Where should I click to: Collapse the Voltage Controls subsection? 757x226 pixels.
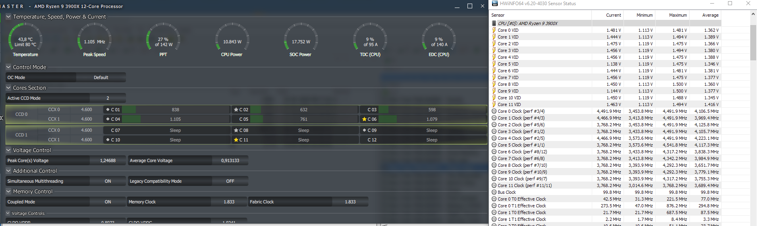pyautogui.click(x=8, y=213)
